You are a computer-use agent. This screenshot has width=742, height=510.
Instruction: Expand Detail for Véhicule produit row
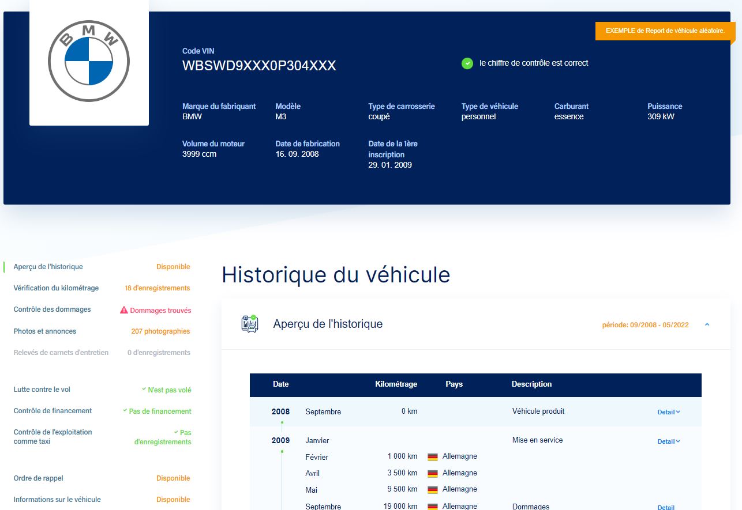tap(669, 412)
